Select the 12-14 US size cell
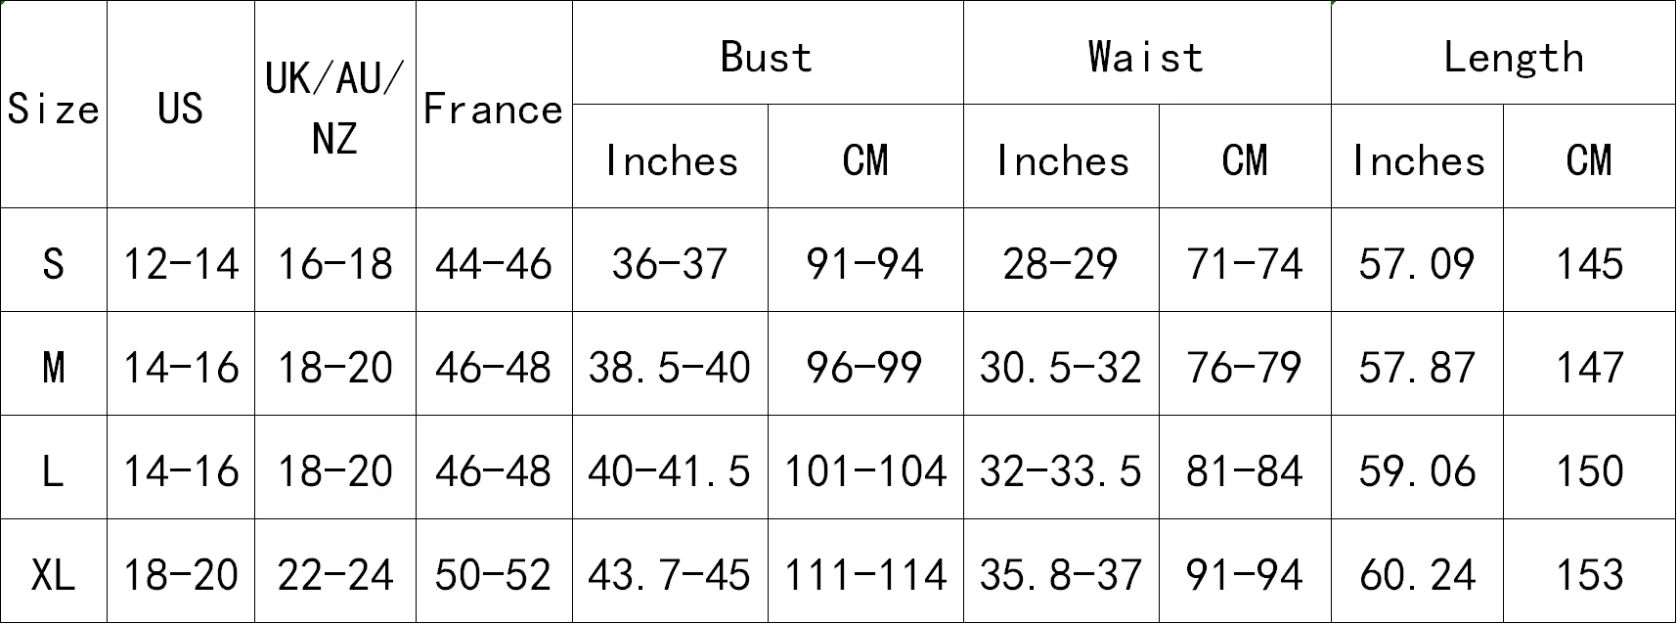The width and height of the screenshot is (1677, 624). [x=180, y=260]
